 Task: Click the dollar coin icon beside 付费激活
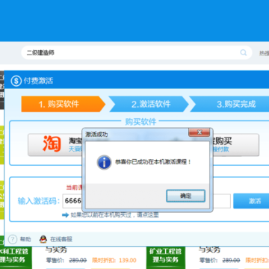click(x=16, y=81)
